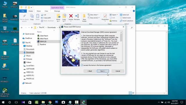
Task: Click the Next button in the IDM installer
Action: (x=103, y=71)
